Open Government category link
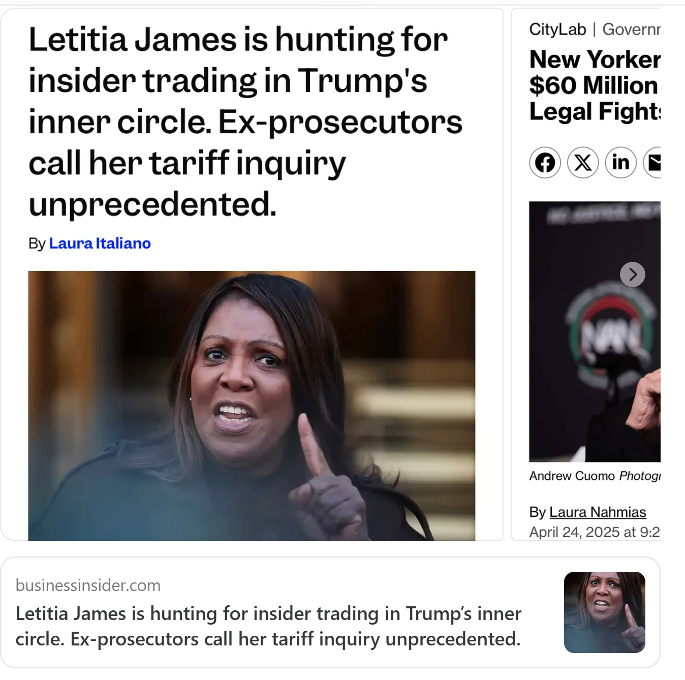The height and width of the screenshot is (680, 685). [x=631, y=29]
